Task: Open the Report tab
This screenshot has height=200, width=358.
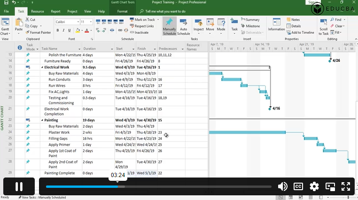Action: pyautogui.click(x=55, y=11)
